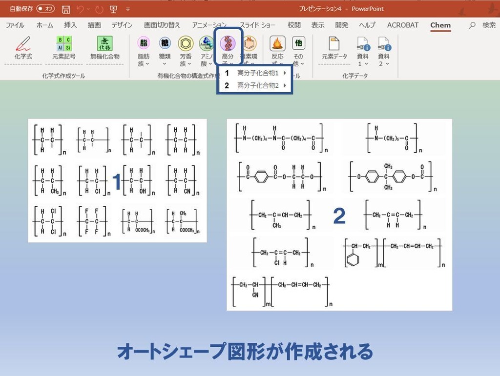
Task: Click the 化学式 pen icon
Action: pyautogui.click(x=23, y=43)
